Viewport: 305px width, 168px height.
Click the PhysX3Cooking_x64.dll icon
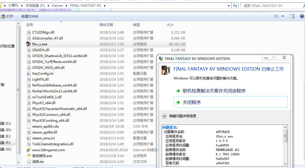(x=29, y=120)
